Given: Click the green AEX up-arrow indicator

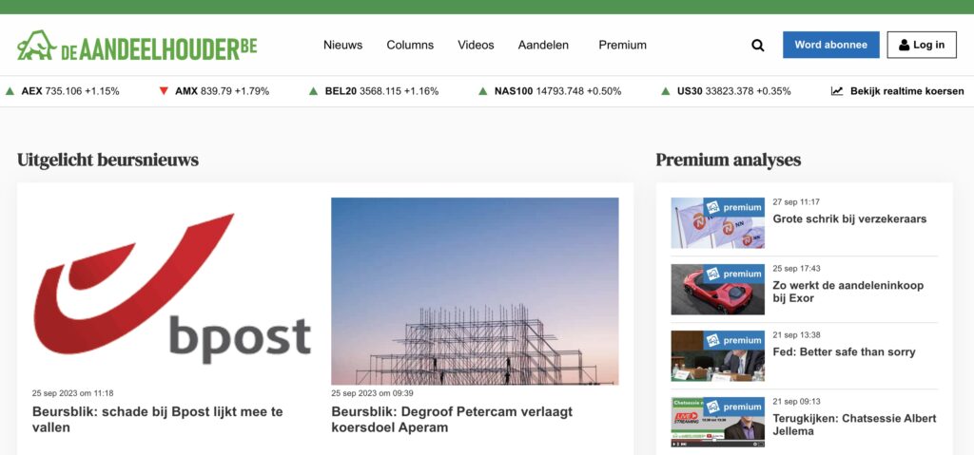Looking at the screenshot, I should click(x=10, y=91).
